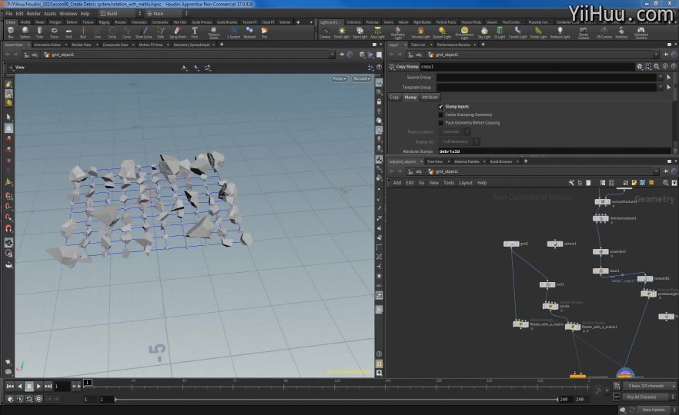Switch to the Material Palette tab
The image size is (679, 415).
click(467, 161)
